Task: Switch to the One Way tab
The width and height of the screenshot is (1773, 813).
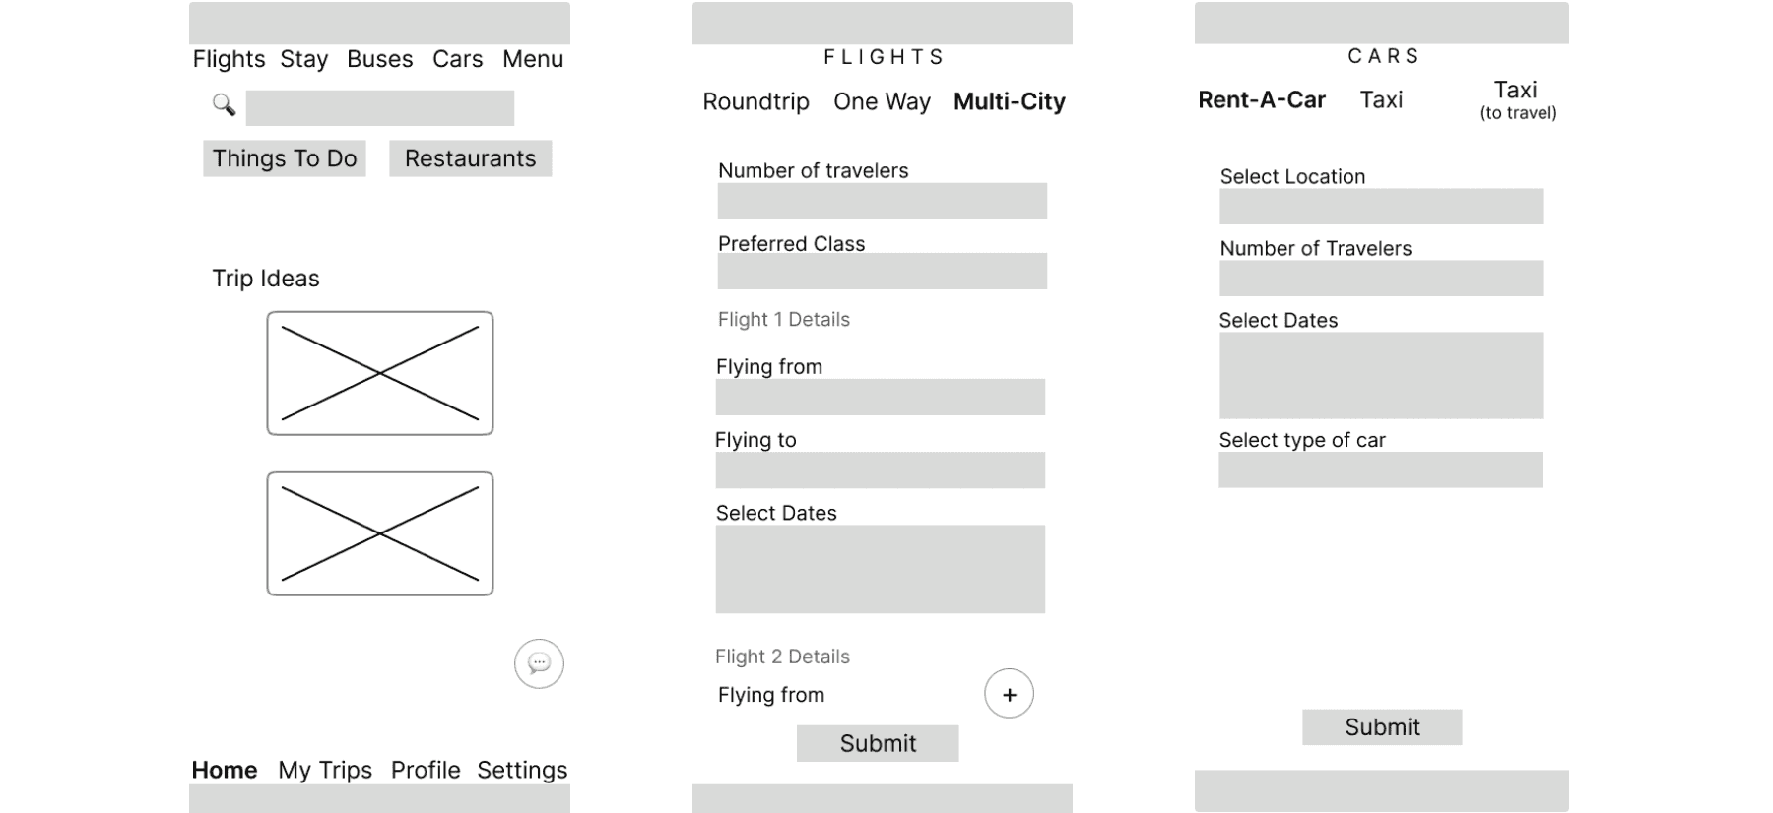Action: [x=882, y=101]
